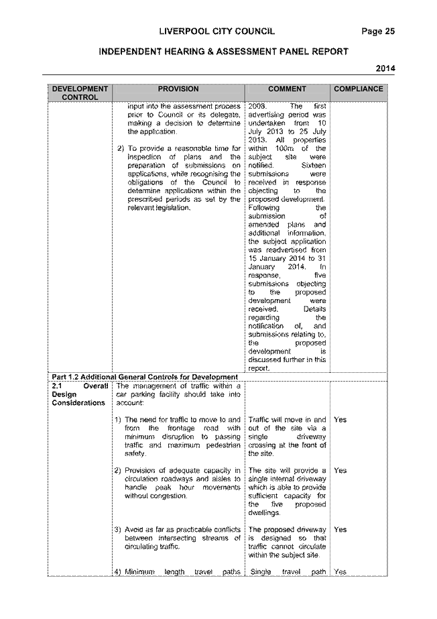Click the 'DEVELOPMENT CONTROL' column header
The image size is (437, 619).
80,93
